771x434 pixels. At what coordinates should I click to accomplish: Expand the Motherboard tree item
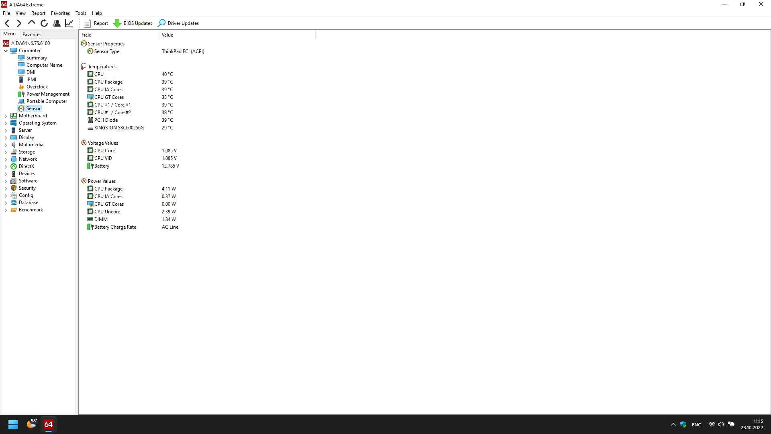pos(5,115)
